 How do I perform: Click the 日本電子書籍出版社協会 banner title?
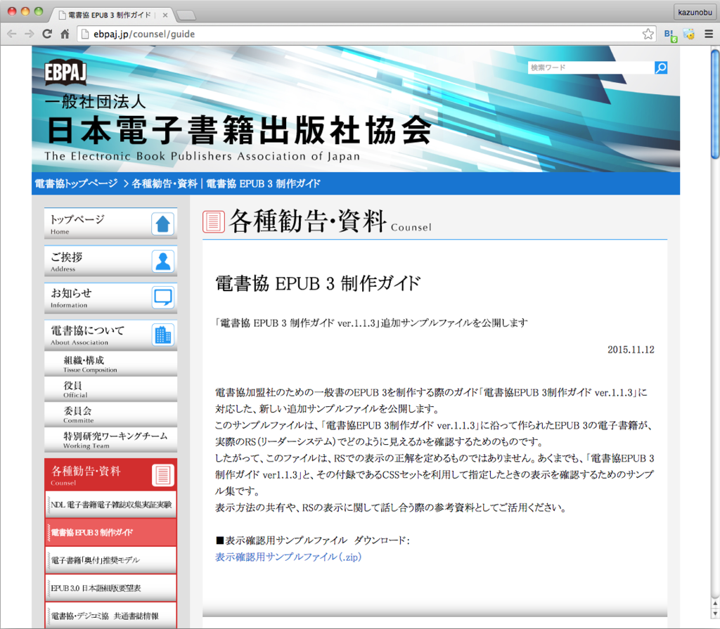239,130
